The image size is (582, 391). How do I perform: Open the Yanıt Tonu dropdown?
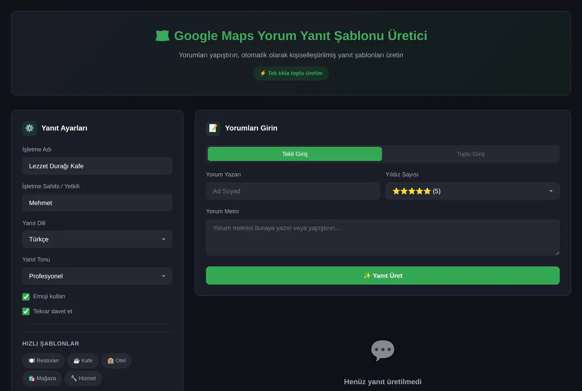[x=97, y=276]
